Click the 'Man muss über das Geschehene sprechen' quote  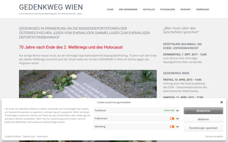(181, 30)
